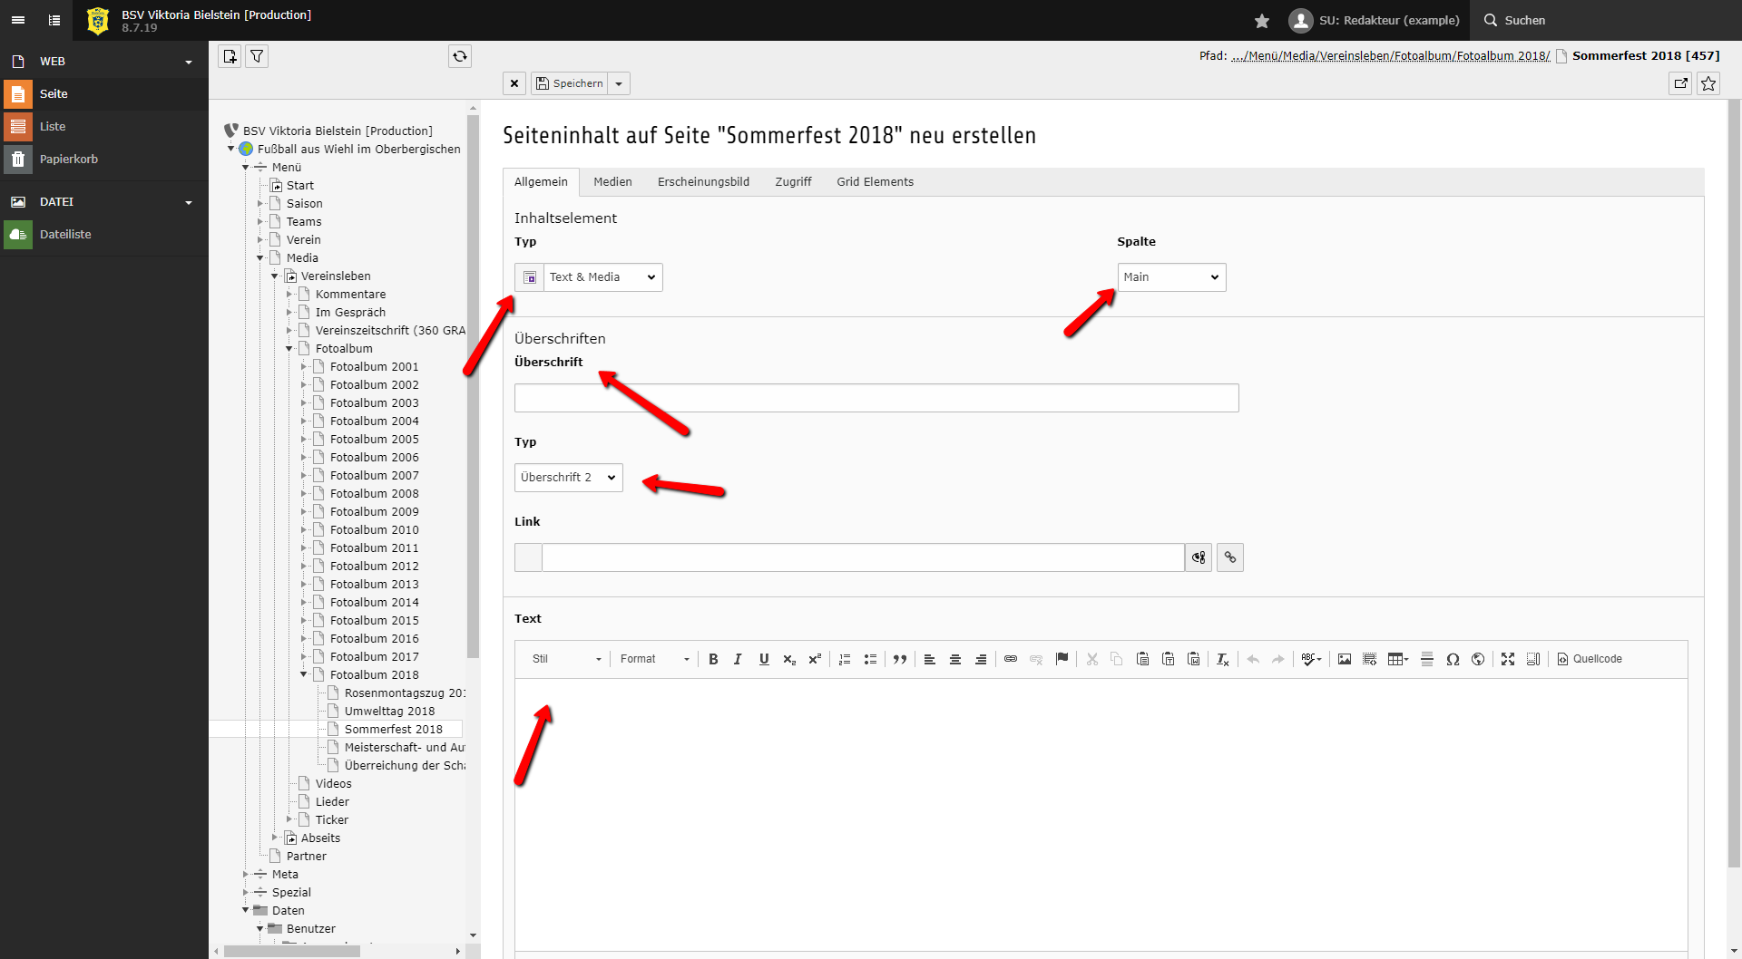
Task: Refresh the page tree
Action: pyautogui.click(x=460, y=56)
